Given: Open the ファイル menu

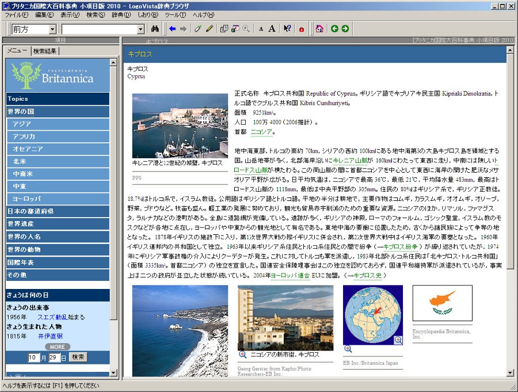Looking at the screenshot, I should tap(17, 15).
